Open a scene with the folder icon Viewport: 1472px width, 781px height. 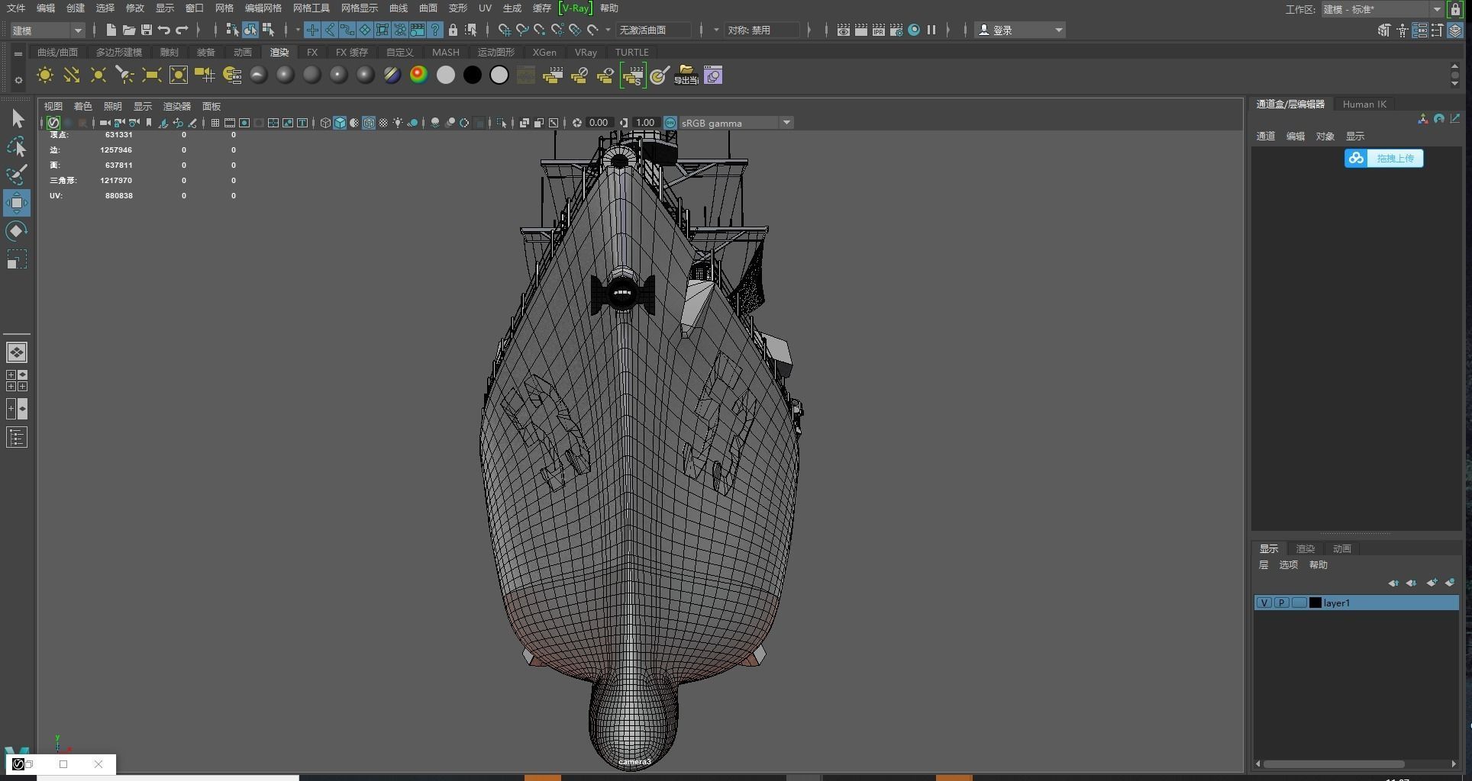128,30
